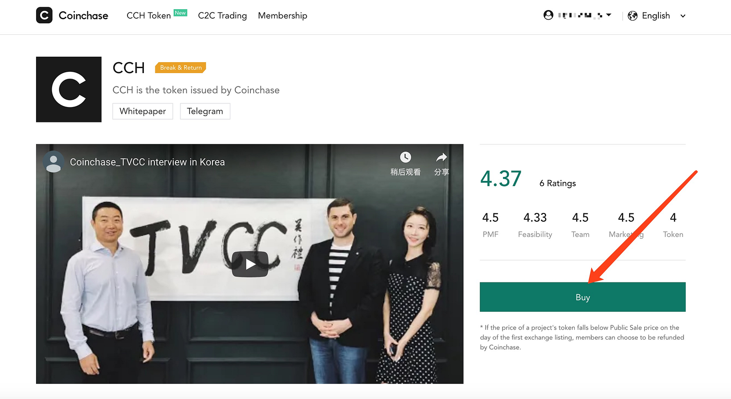Click the Coinchase logo icon in header

pos(44,16)
